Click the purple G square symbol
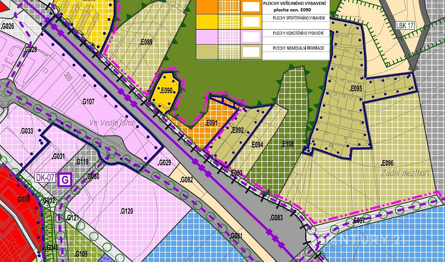 pos(65,180)
